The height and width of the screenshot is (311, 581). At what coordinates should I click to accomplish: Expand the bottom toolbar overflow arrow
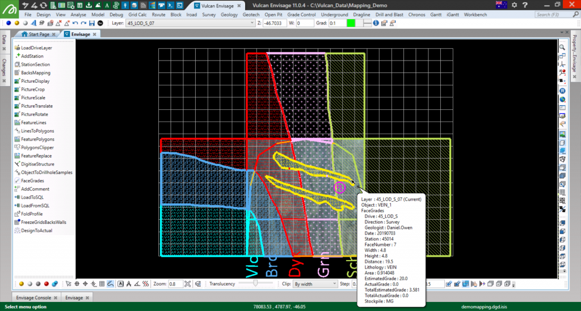point(513,284)
